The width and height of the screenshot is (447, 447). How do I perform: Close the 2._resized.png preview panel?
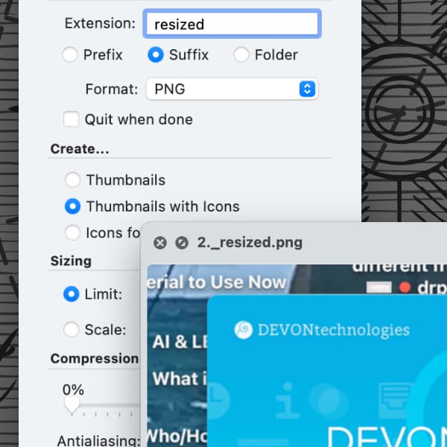tap(160, 243)
